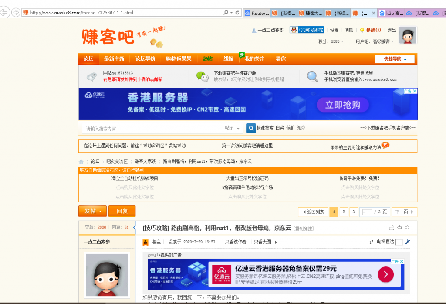446x304 pixels.
Task: Open the 帖子 search type dropdown
Action: [x=233, y=128]
